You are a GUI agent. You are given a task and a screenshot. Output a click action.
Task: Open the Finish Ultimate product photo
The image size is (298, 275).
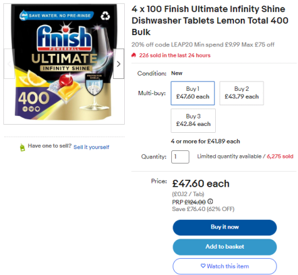[64, 64]
